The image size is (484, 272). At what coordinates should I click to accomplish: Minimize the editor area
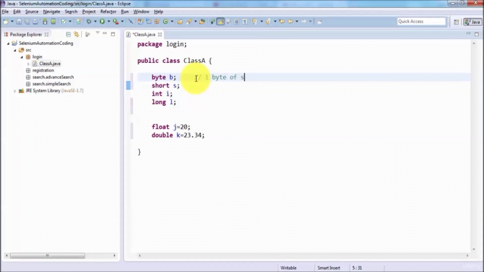point(468,33)
